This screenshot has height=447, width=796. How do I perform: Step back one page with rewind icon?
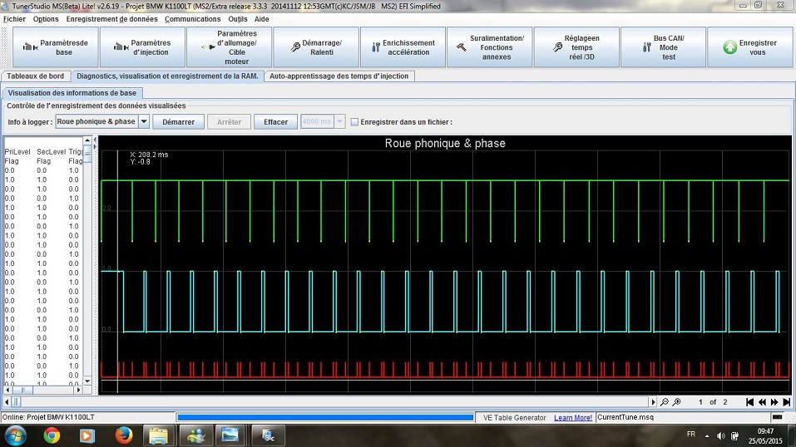762,402
